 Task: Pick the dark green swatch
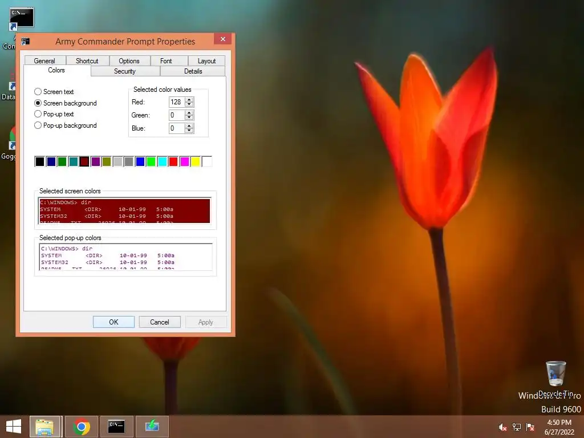coord(62,161)
